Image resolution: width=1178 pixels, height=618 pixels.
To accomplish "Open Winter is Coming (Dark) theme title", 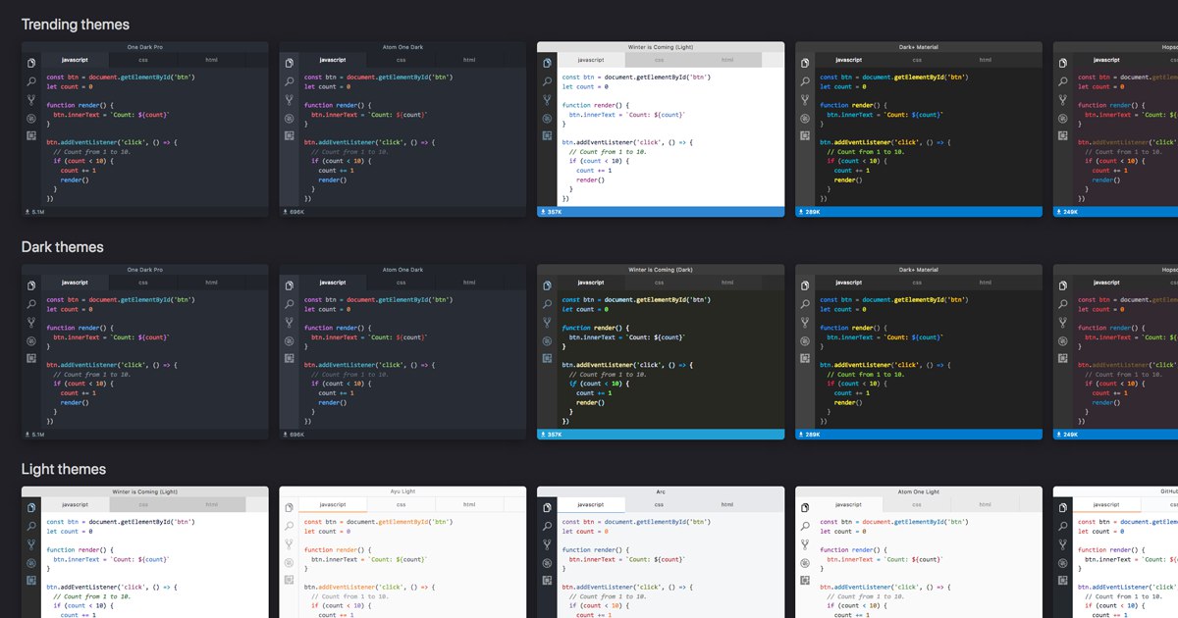I will click(661, 270).
